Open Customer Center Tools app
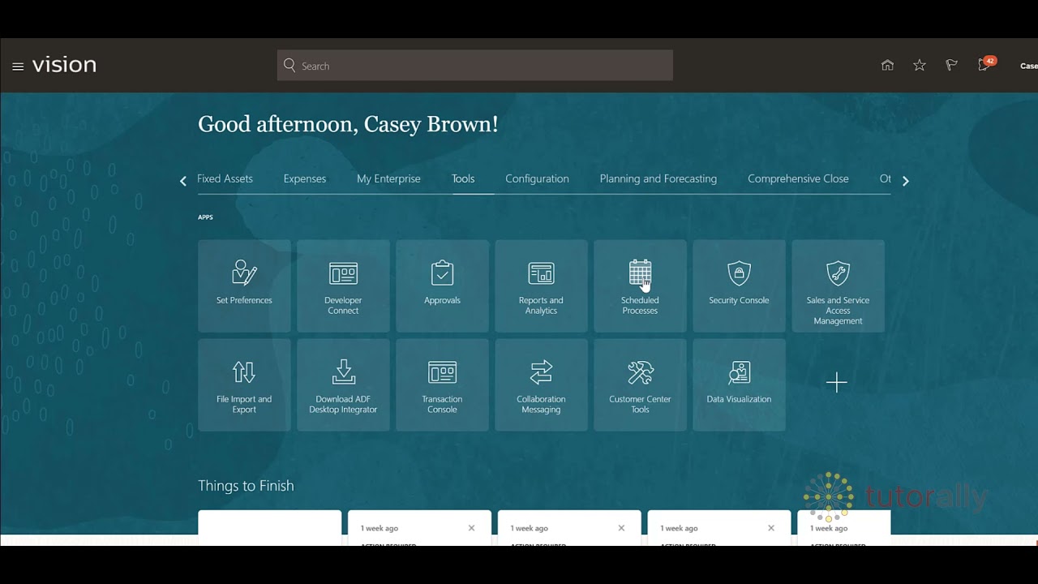Viewport: 1038px width, 584px height. 640,384
